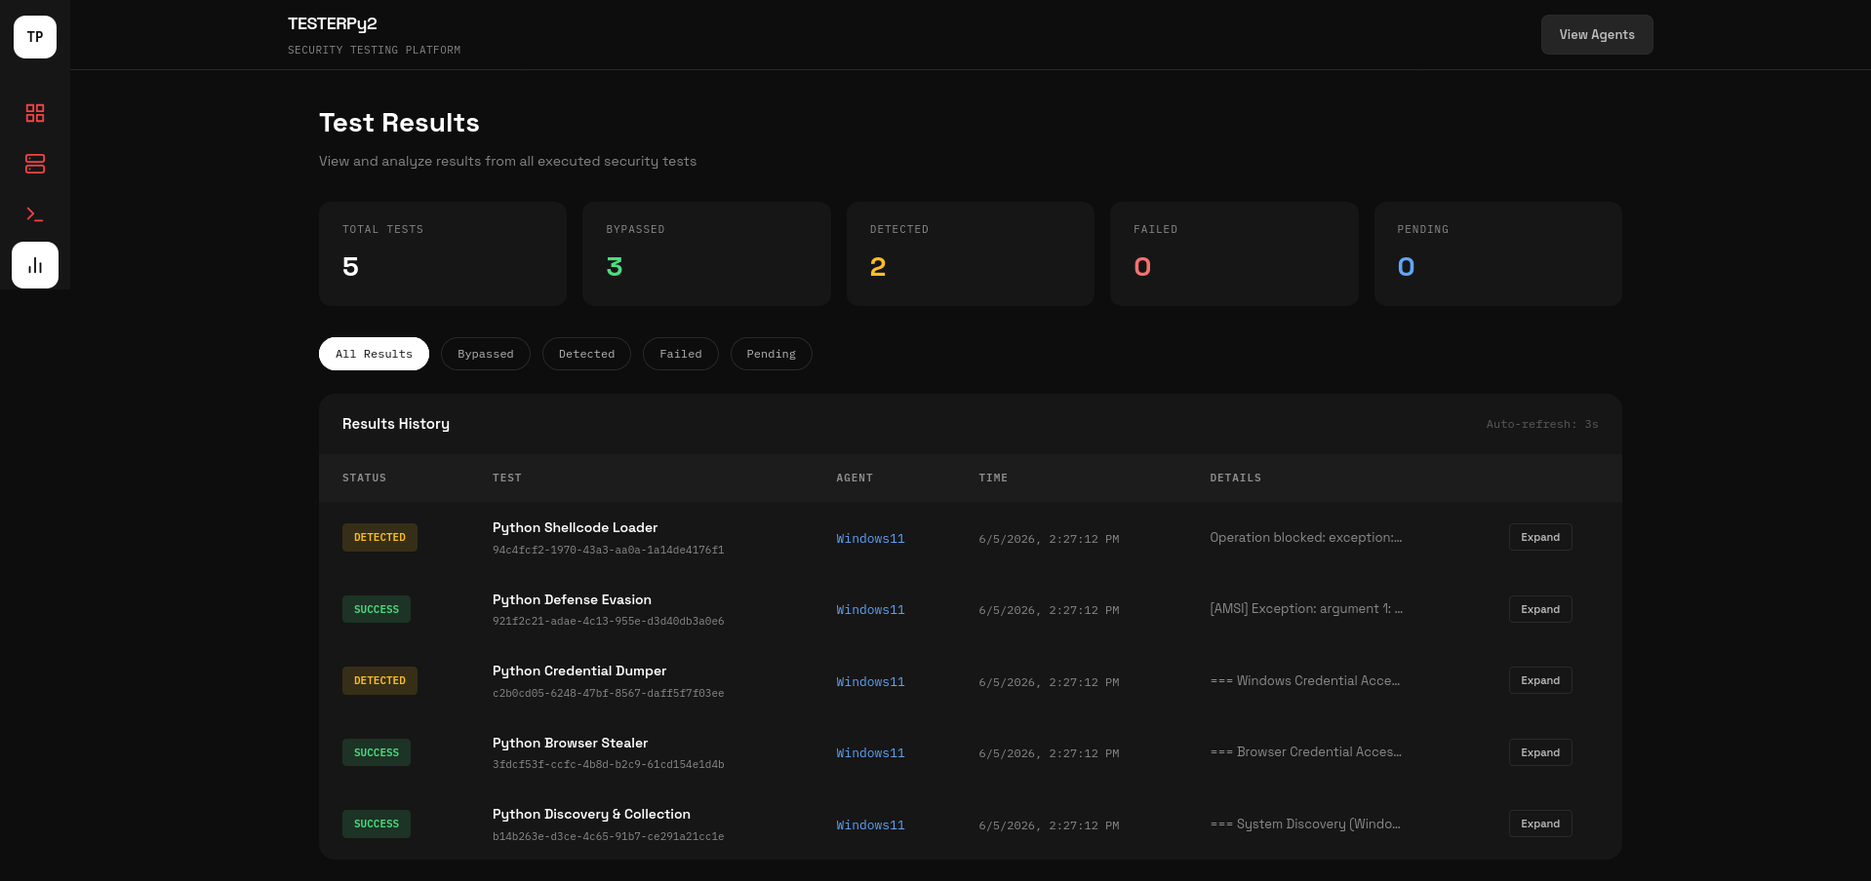Expand Python Shellcode Loader result details

[1540, 537]
